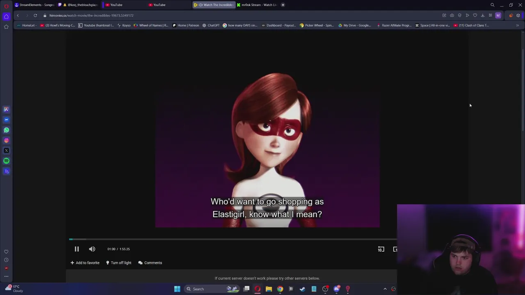The image size is (525, 295).
Task: Pause the movie playback
Action: pyautogui.click(x=77, y=249)
